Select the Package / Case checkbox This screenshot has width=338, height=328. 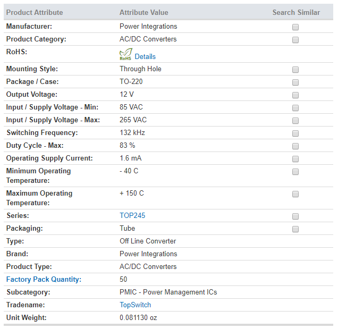point(295,82)
